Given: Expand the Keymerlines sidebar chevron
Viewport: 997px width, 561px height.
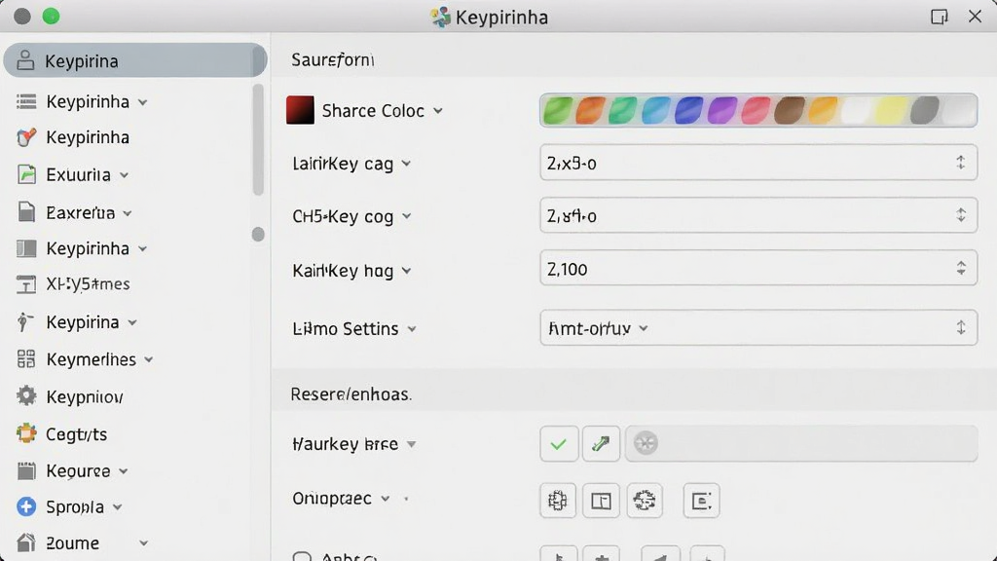Looking at the screenshot, I should coord(149,359).
